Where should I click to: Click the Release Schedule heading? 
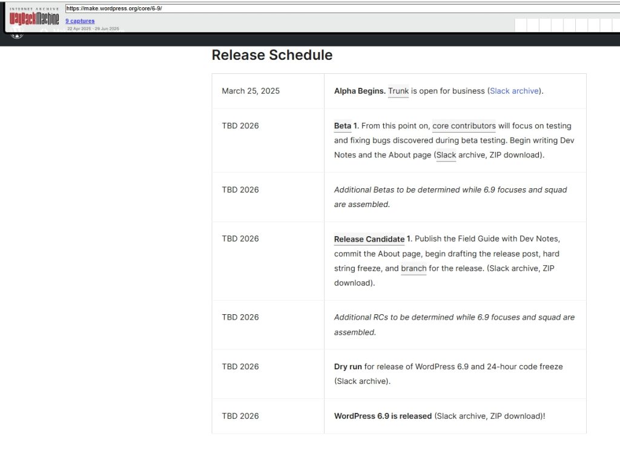272,55
